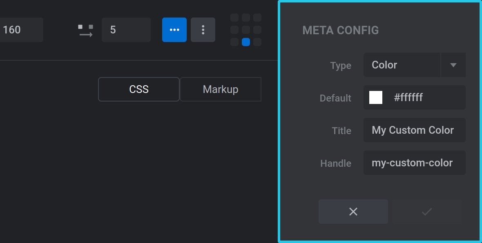Click the Title field My Custom Color
The height and width of the screenshot is (243, 482).
coord(414,130)
